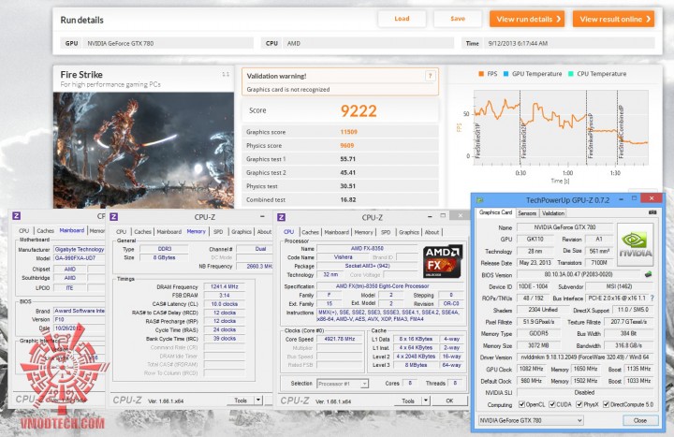Viewport: 674px width, 437px height.
Task: Toggle the DirectCompute 5.0 checkbox
Action: pyautogui.click(x=606, y=404)
